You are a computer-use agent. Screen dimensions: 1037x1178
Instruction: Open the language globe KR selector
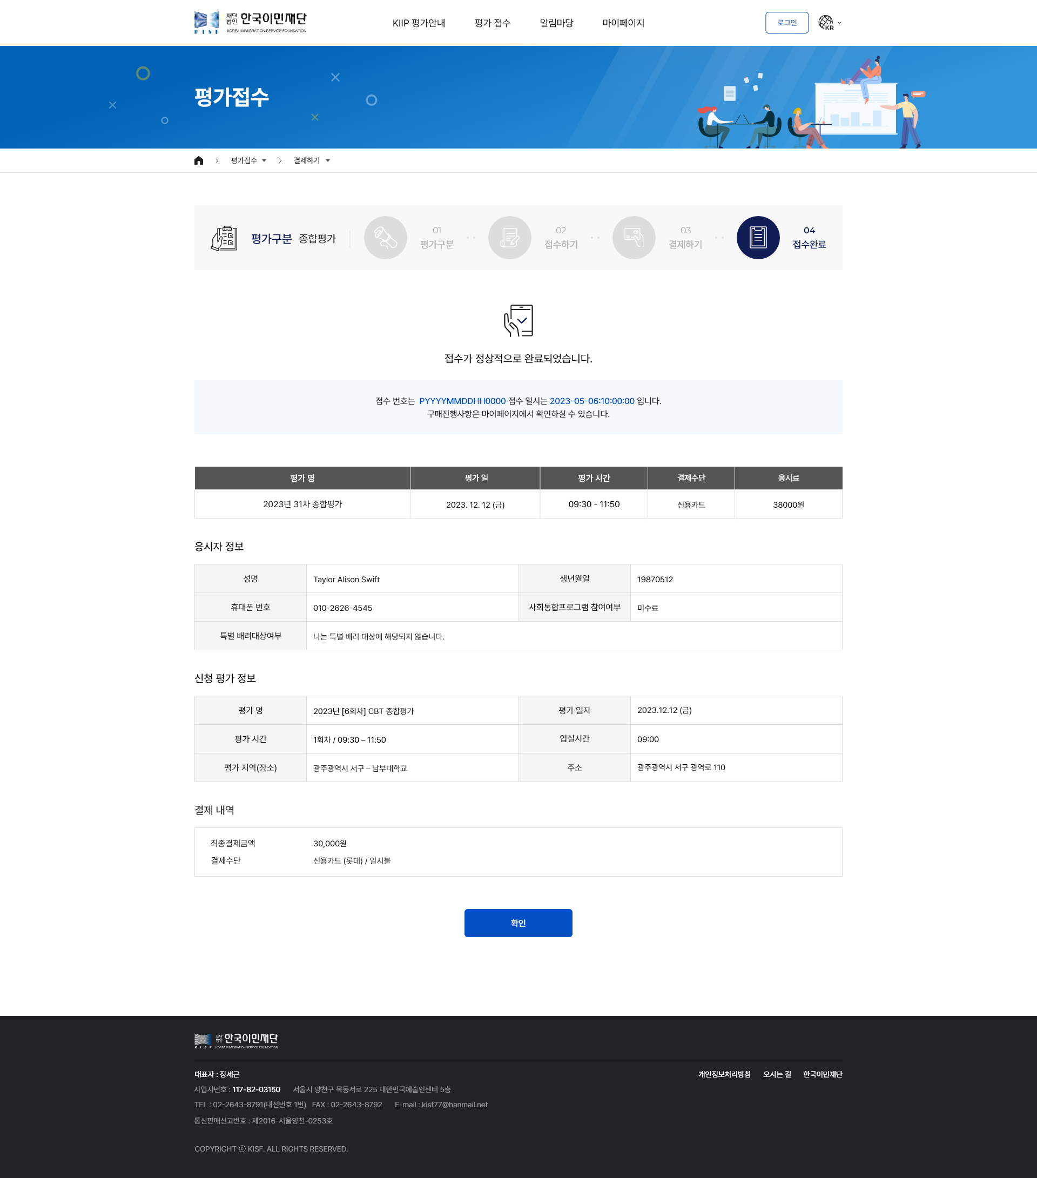pos(826,23)
